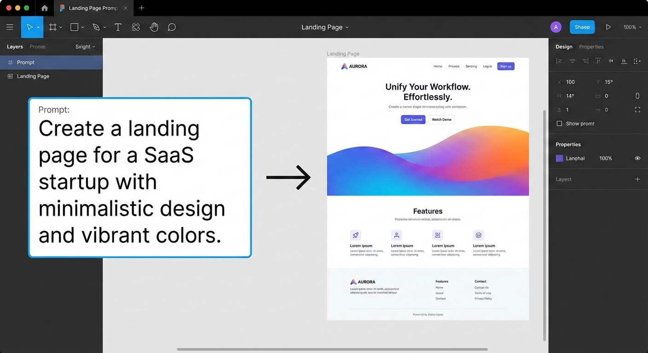Select the Frame tool
Viewport: 648px width, 353px height.
click(52, 27)
